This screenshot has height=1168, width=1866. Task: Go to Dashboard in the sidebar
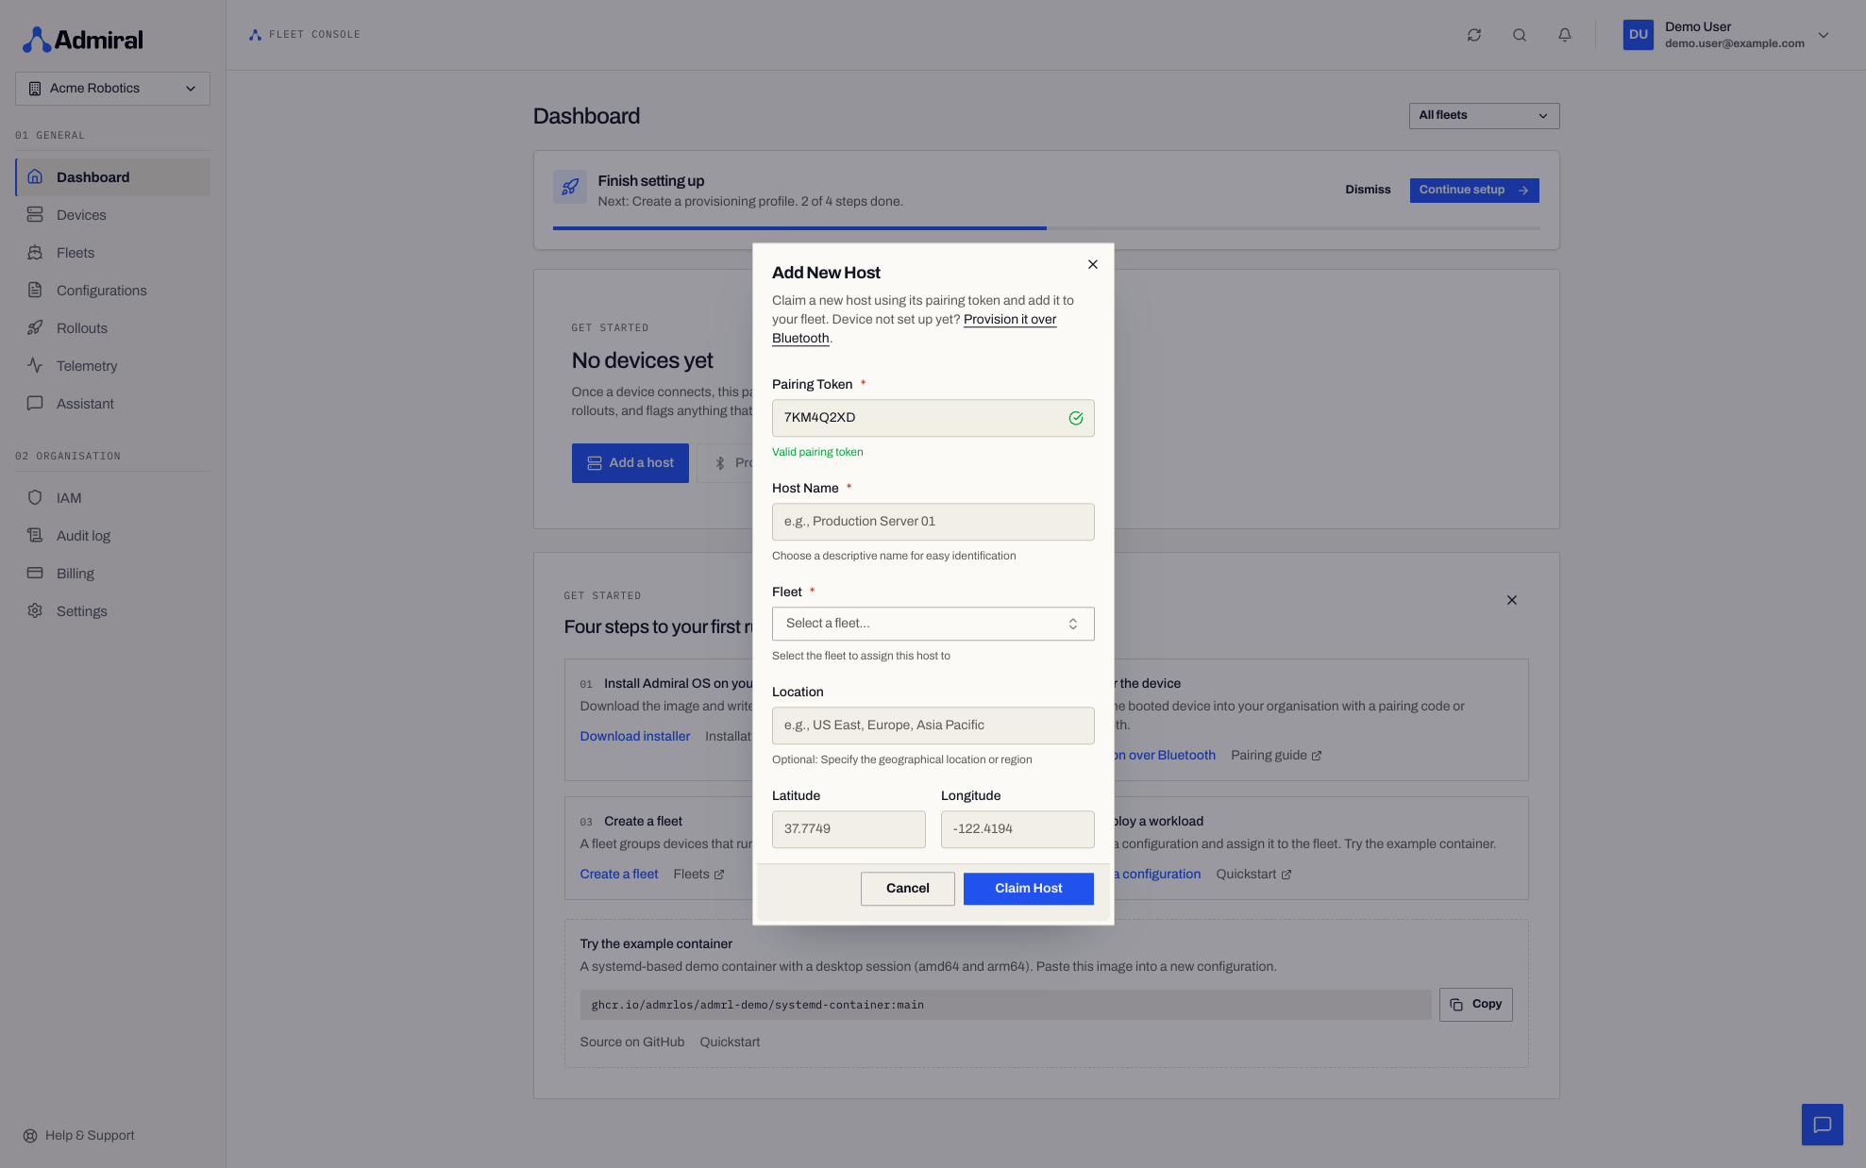pos(112,177)
